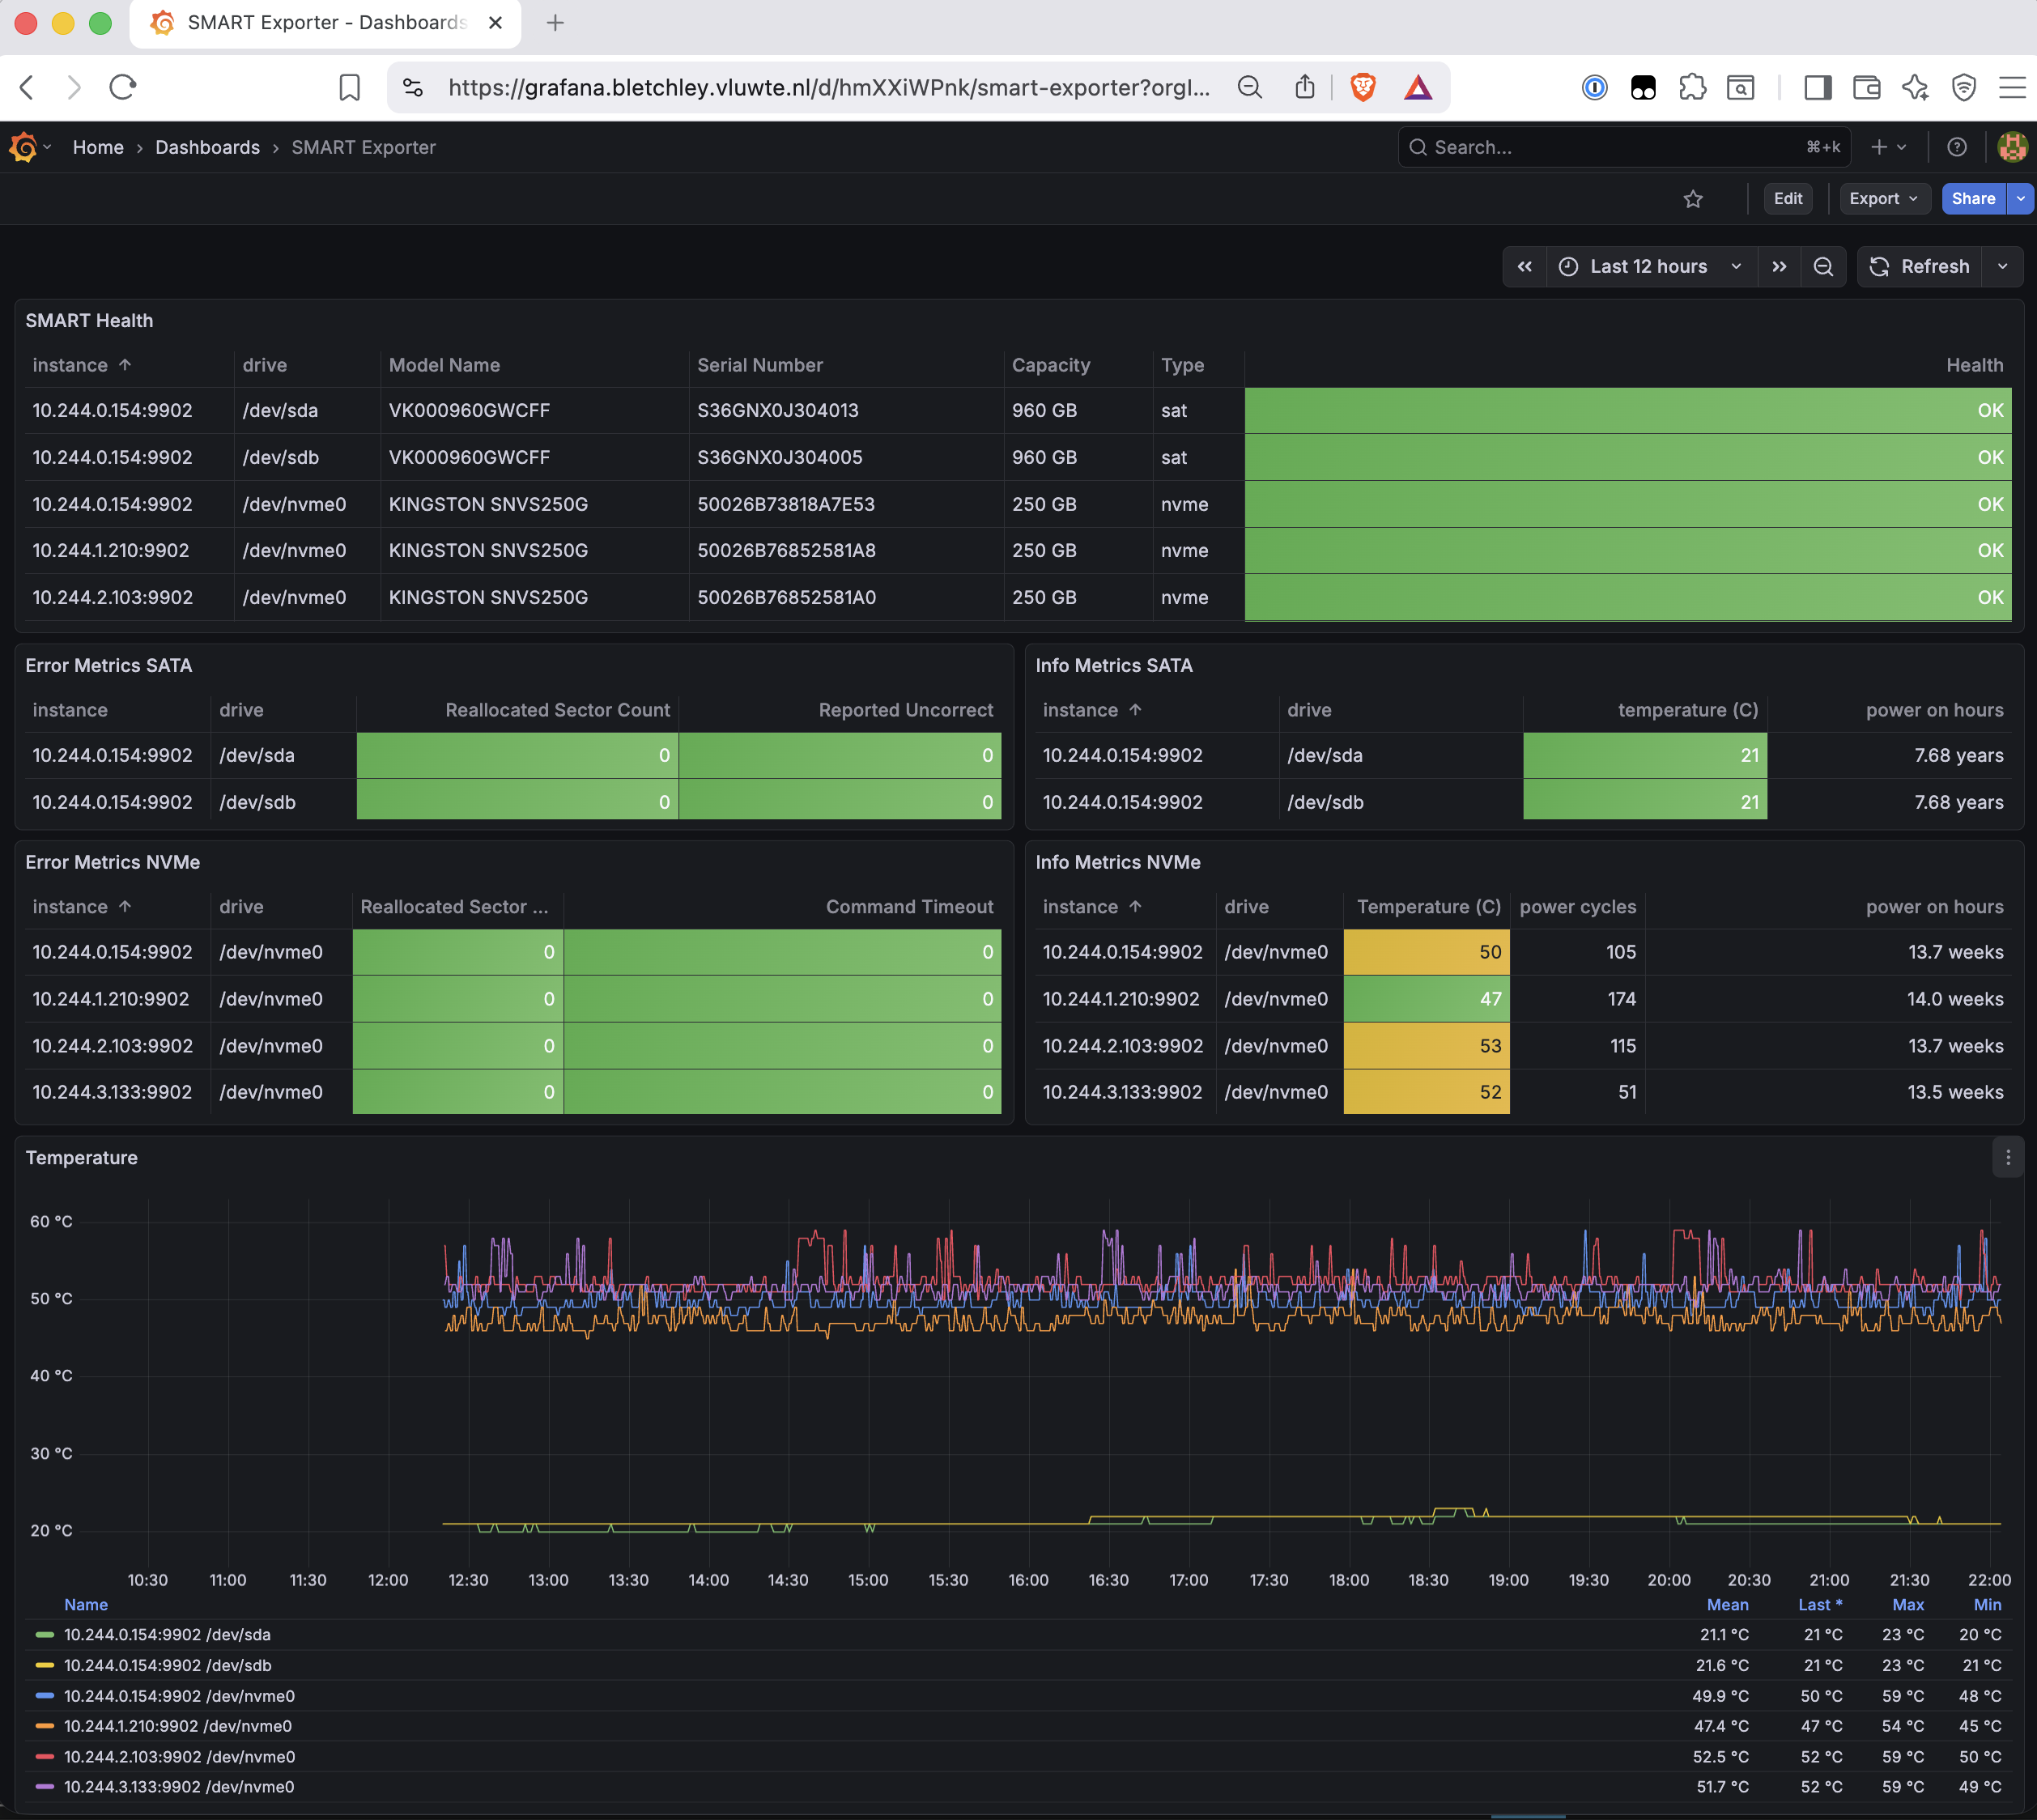Viewport: 2037px width, 1820px height.
Task: Expand the Share button dropdown arrow
Action: click(x=2021, y=199)
